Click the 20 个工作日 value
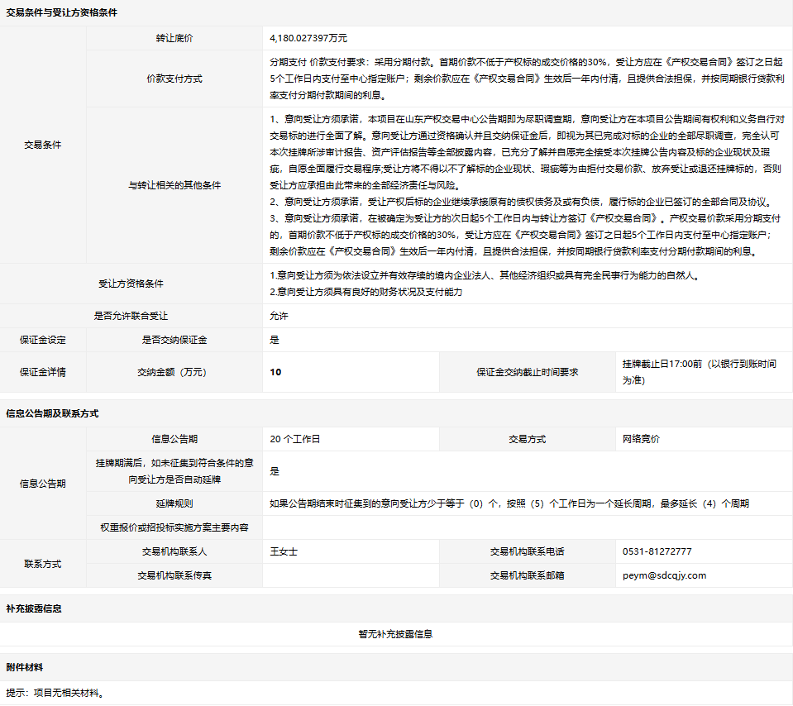 294,439
